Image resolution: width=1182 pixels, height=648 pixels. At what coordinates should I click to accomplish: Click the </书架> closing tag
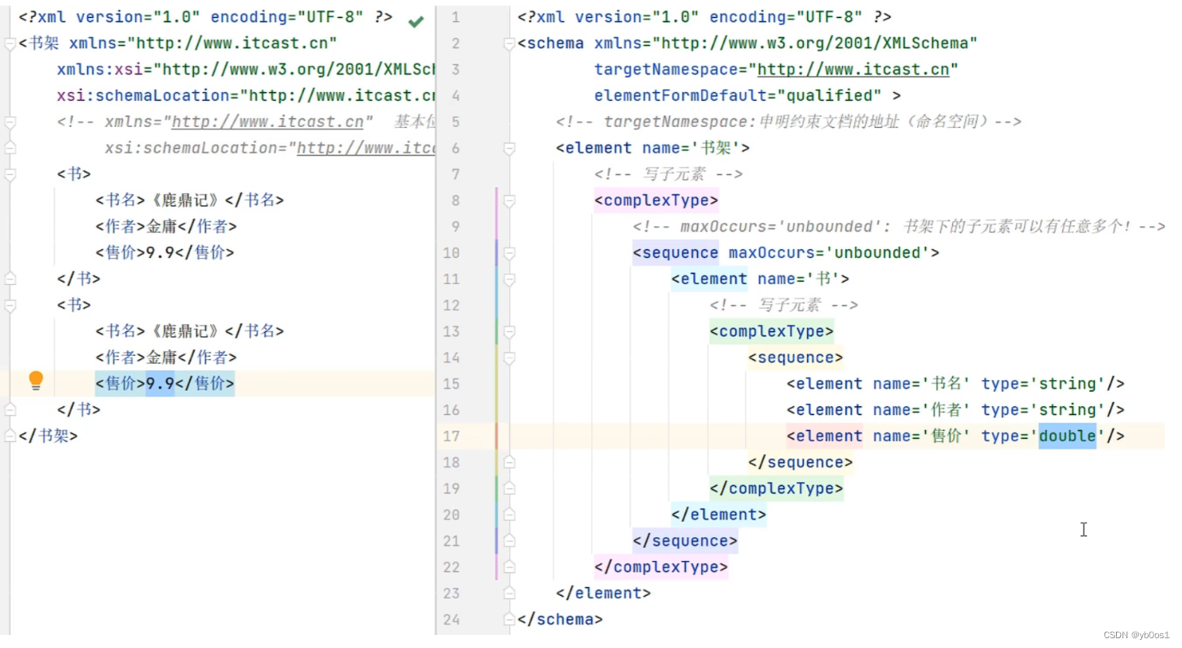[47, 436]
